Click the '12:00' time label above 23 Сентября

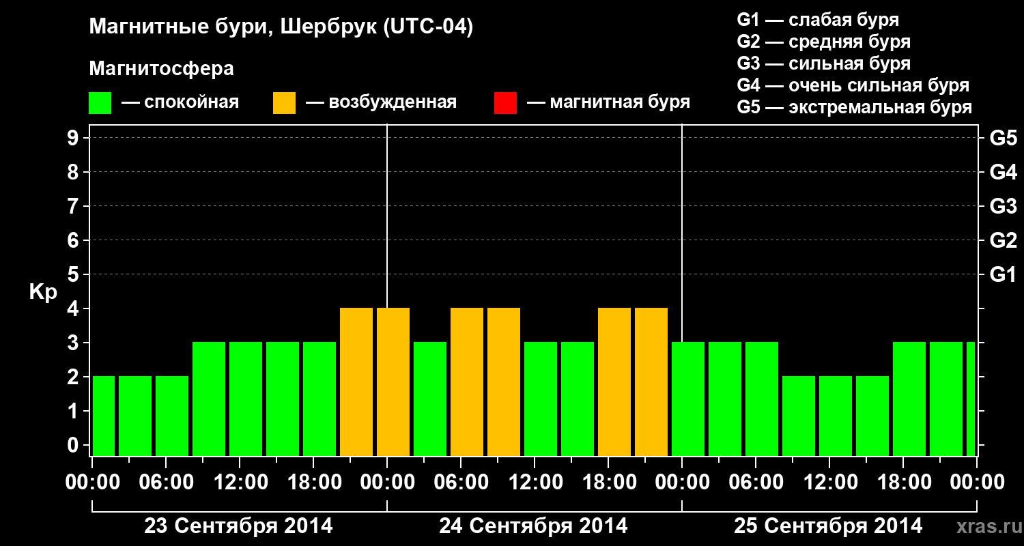[x=240, y=482]
